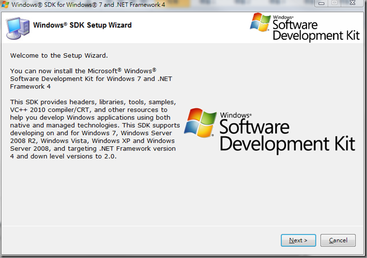Click the window title bar text

(88, 4)
